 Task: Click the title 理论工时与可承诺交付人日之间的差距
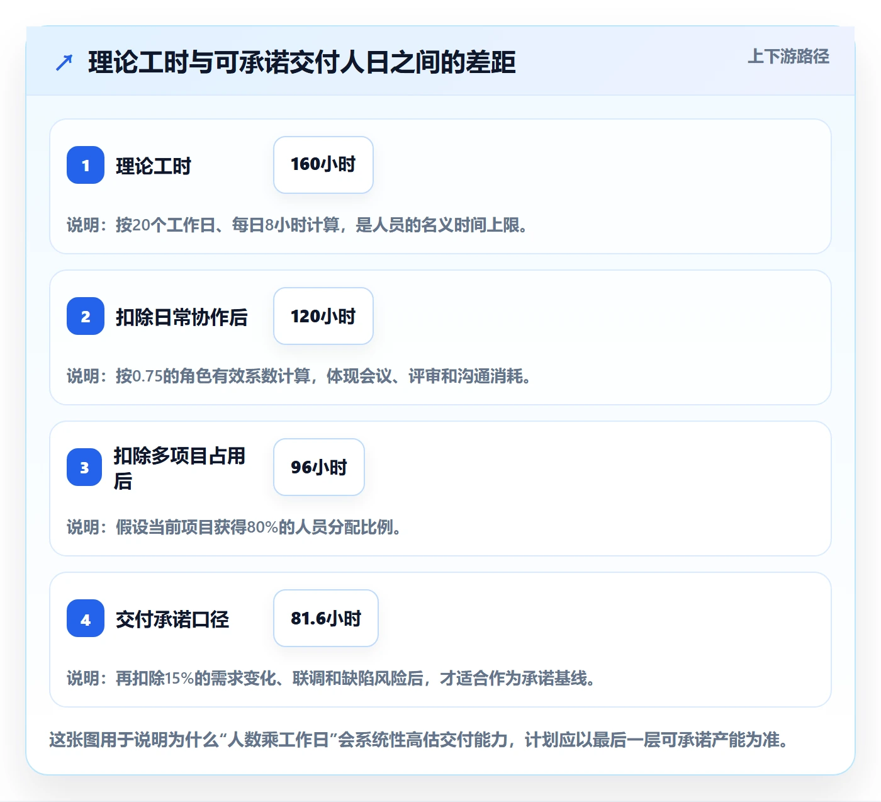tap(302, 62)
